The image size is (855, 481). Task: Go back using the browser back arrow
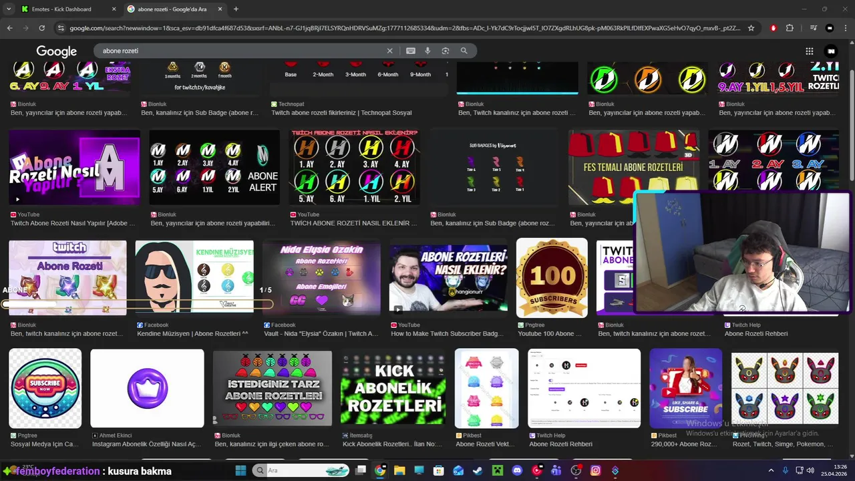pos(9,28)
